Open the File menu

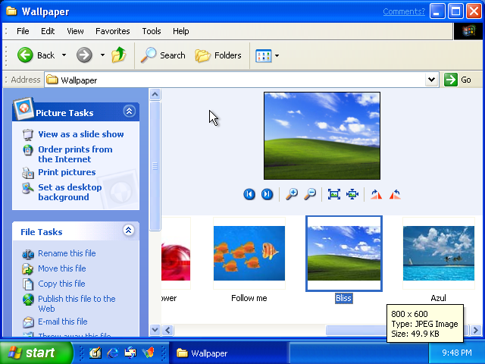23,31
